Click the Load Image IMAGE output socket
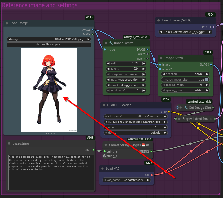Viewport: 223px width, 198px height. (x=93, y=30)
